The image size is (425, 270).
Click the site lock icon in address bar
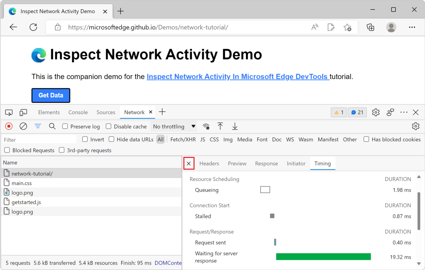(x=58, y=27)
